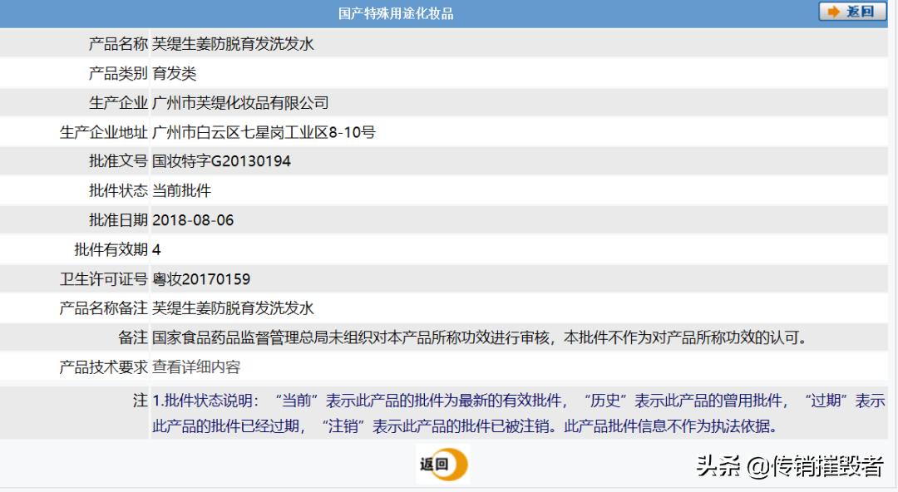Select the 生产企业 label
Screen dimensions: 898x492
click(118, 103)
